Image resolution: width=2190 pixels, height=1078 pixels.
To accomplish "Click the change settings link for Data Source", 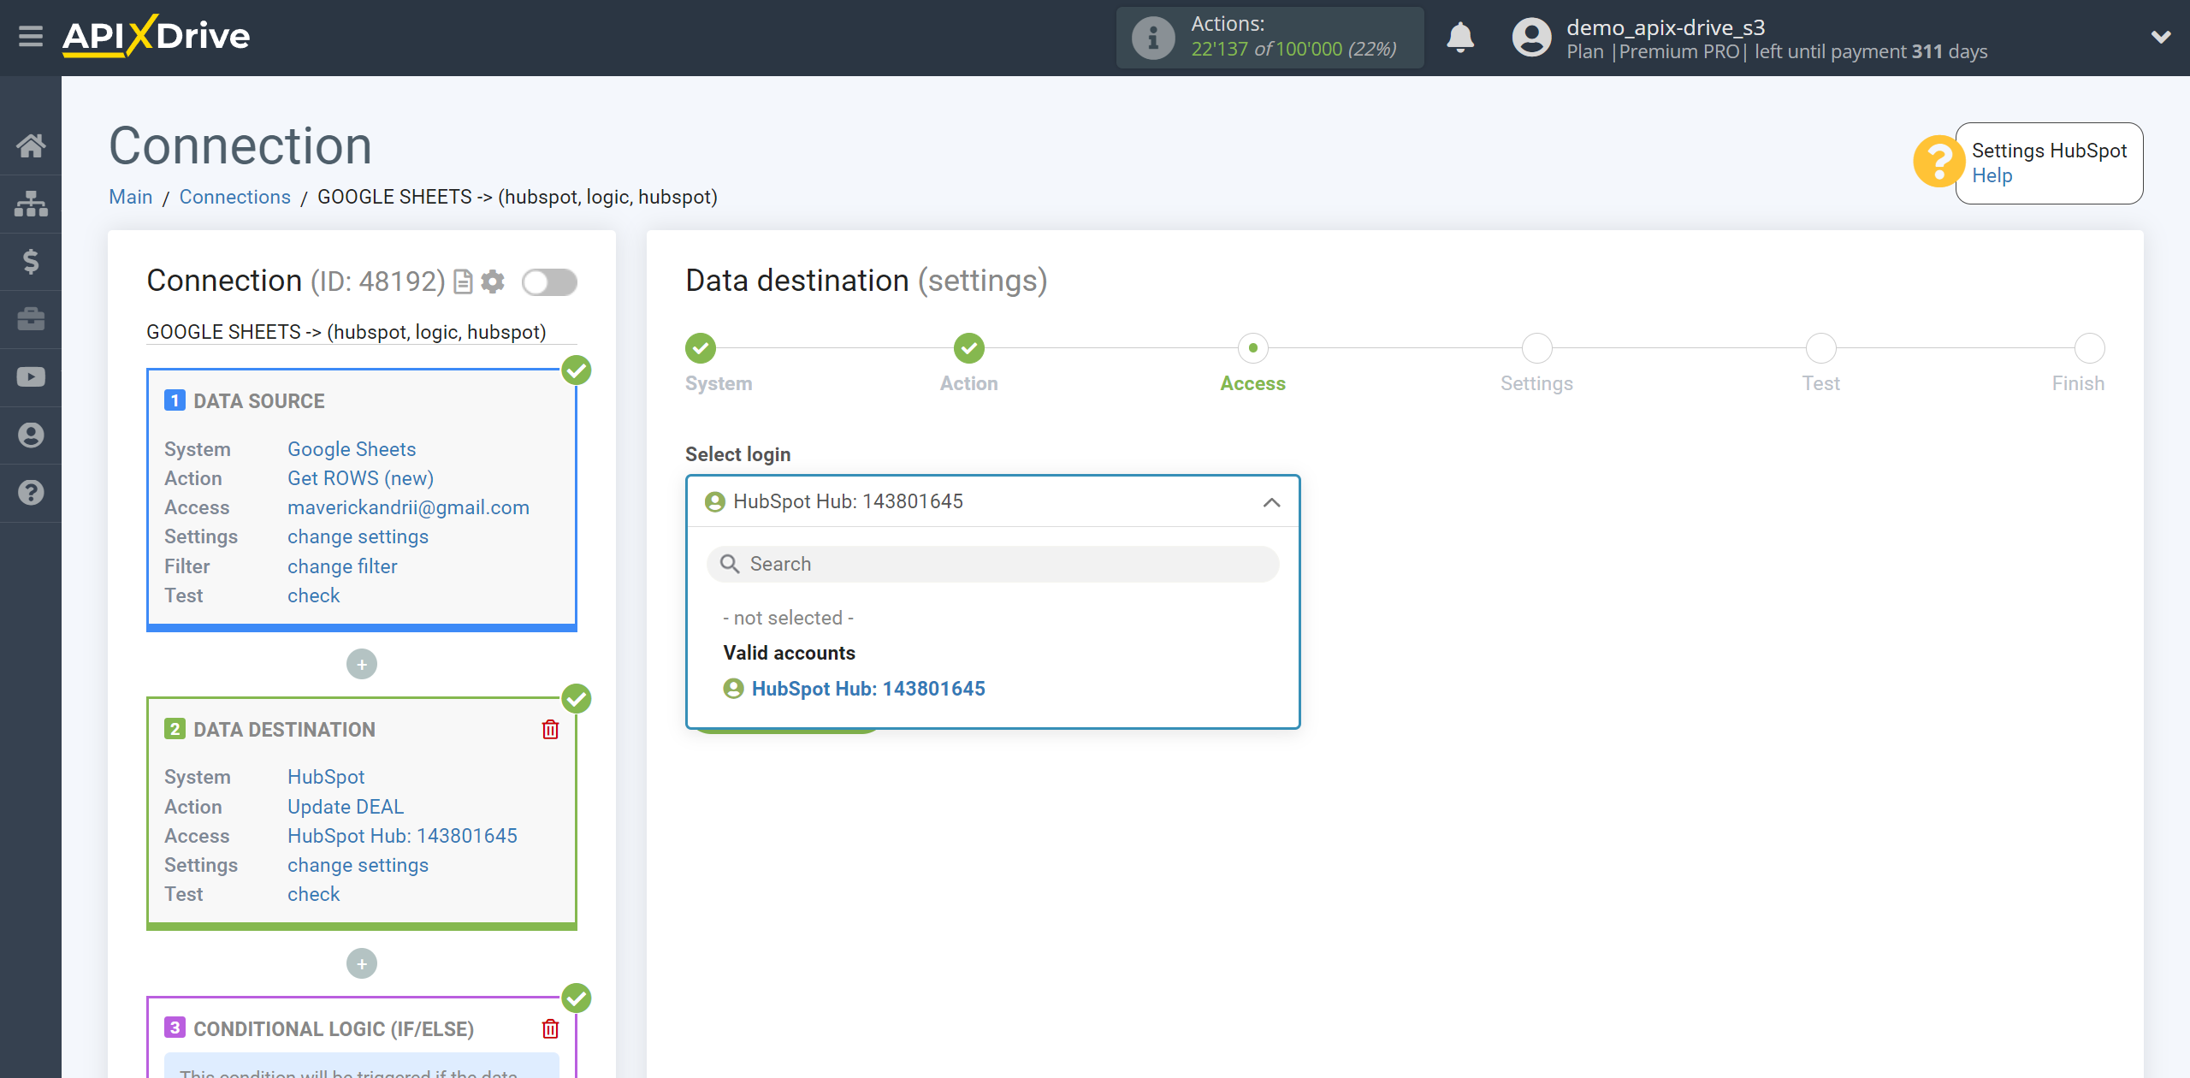I will pos(358,536).
